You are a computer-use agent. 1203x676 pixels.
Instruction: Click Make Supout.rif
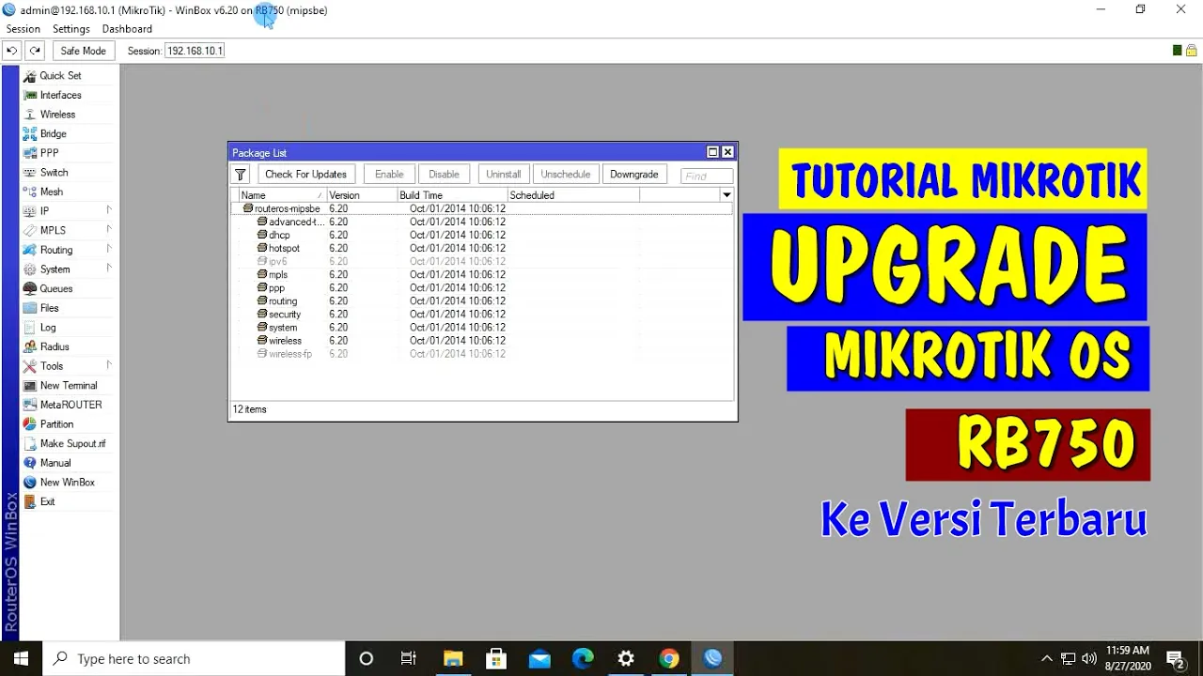(72, 443)
